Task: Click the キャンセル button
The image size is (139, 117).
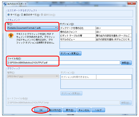Action: [84, 110]
